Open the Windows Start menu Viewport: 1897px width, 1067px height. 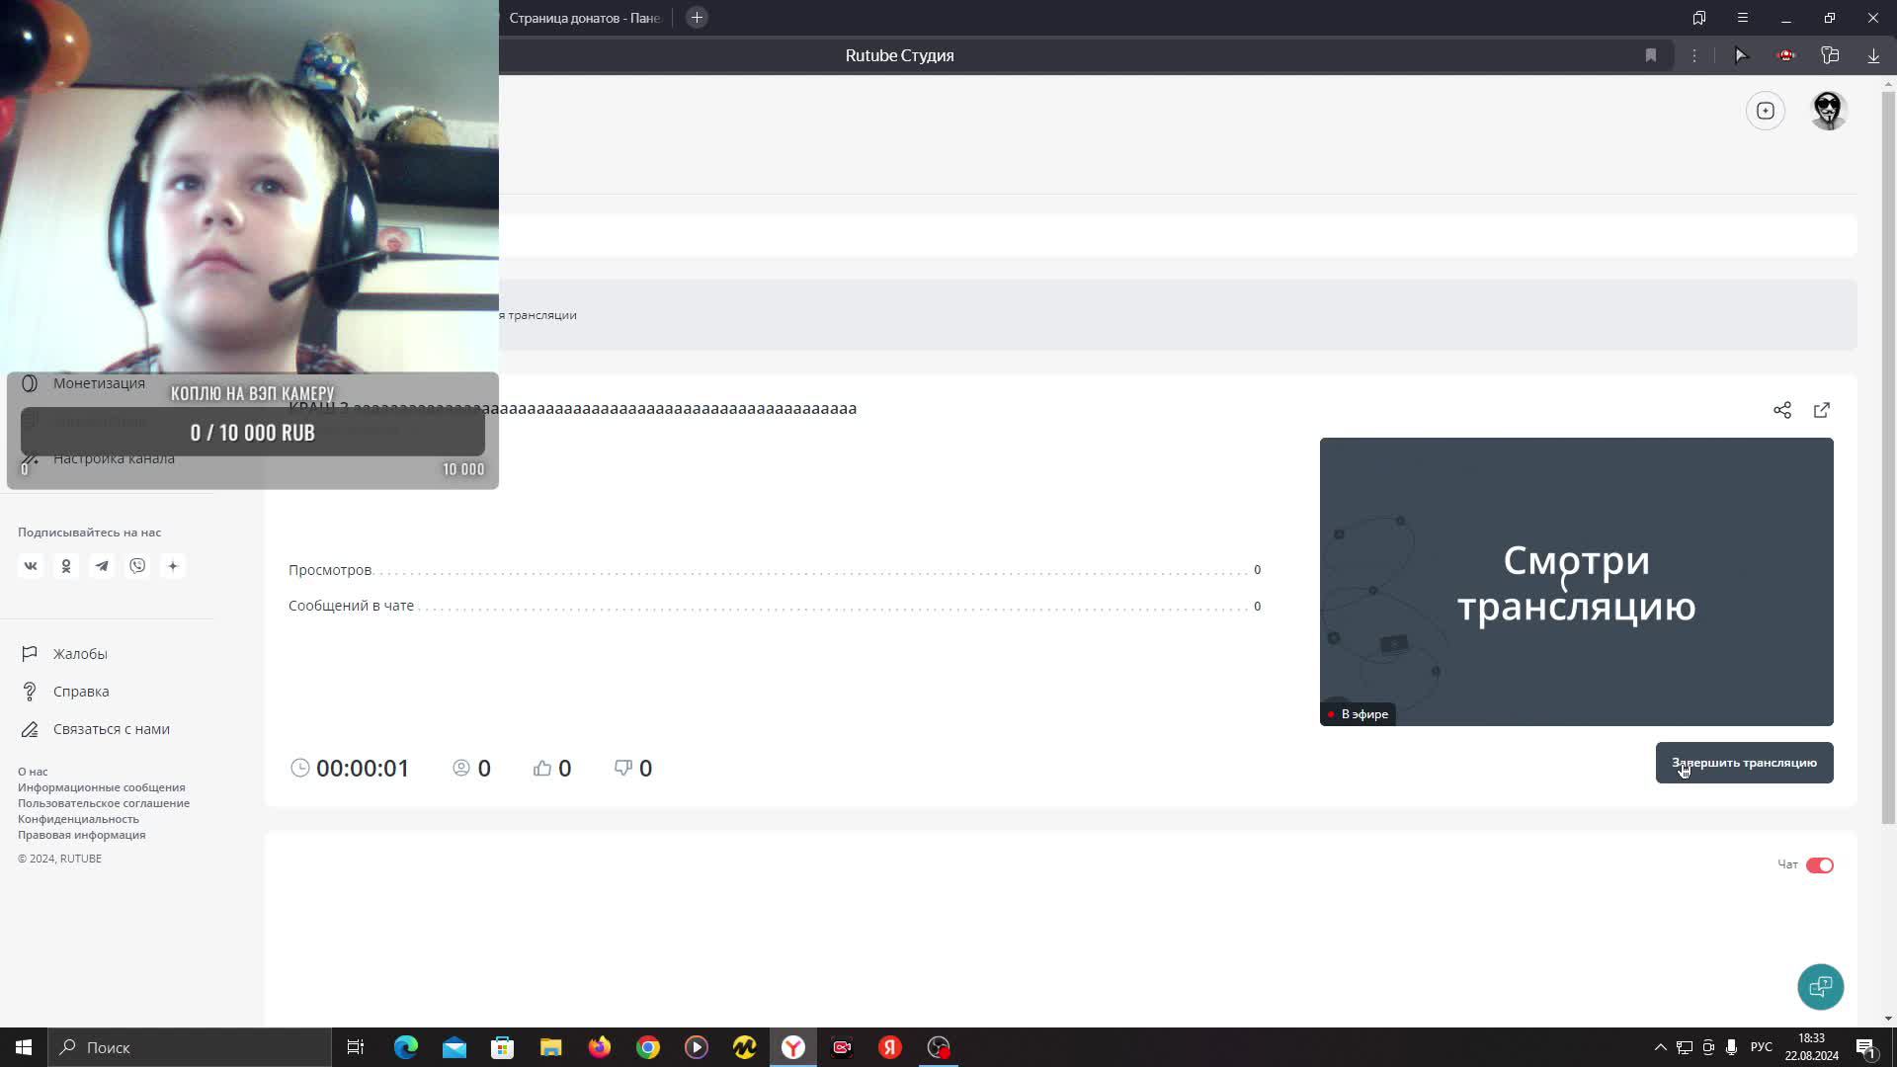click(x=24, y=1047)
